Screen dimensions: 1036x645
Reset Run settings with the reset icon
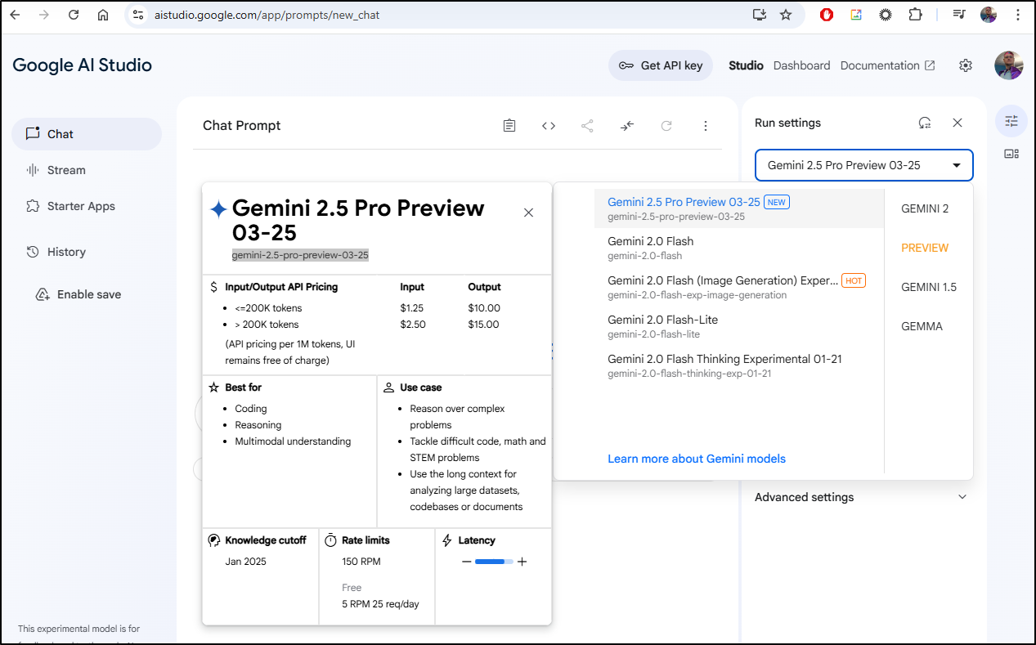point(925,123)
